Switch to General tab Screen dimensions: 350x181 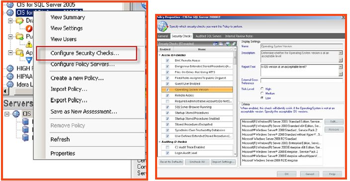click(163, 36)
